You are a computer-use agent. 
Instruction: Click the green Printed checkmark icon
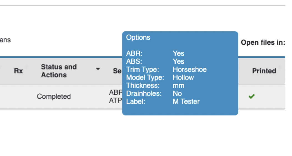tap(251, 96)
